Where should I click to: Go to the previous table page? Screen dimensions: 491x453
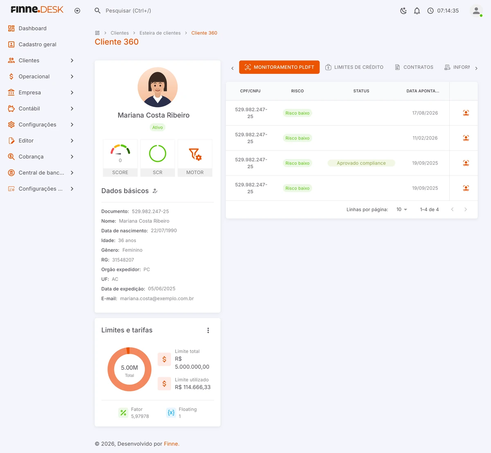pyautogui.click(x=452, y=209)
